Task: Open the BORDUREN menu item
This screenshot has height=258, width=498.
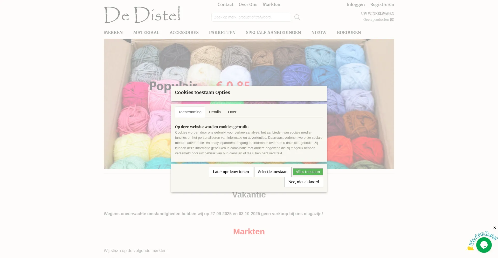Action: [x=349, y=32]
